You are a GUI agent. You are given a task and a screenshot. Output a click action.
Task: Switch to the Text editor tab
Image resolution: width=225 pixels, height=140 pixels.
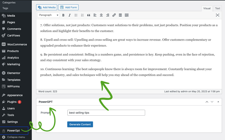coord(217,8)
